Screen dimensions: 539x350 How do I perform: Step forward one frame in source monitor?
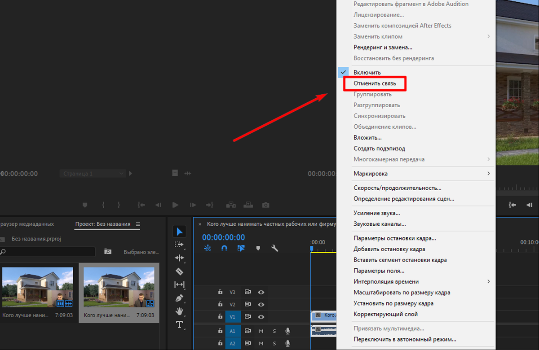193,205
